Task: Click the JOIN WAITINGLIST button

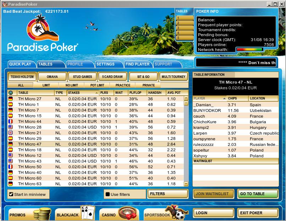Action: [x=213, y=194]
